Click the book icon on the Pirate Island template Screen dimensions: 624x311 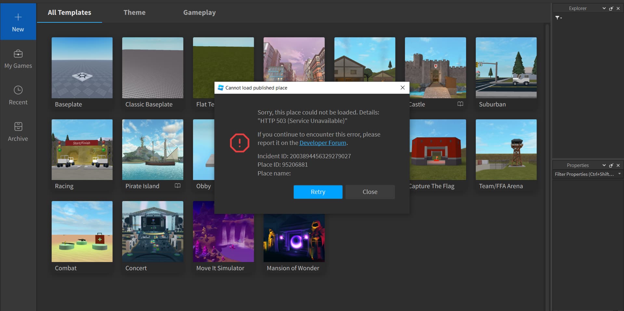click(177, 185)
